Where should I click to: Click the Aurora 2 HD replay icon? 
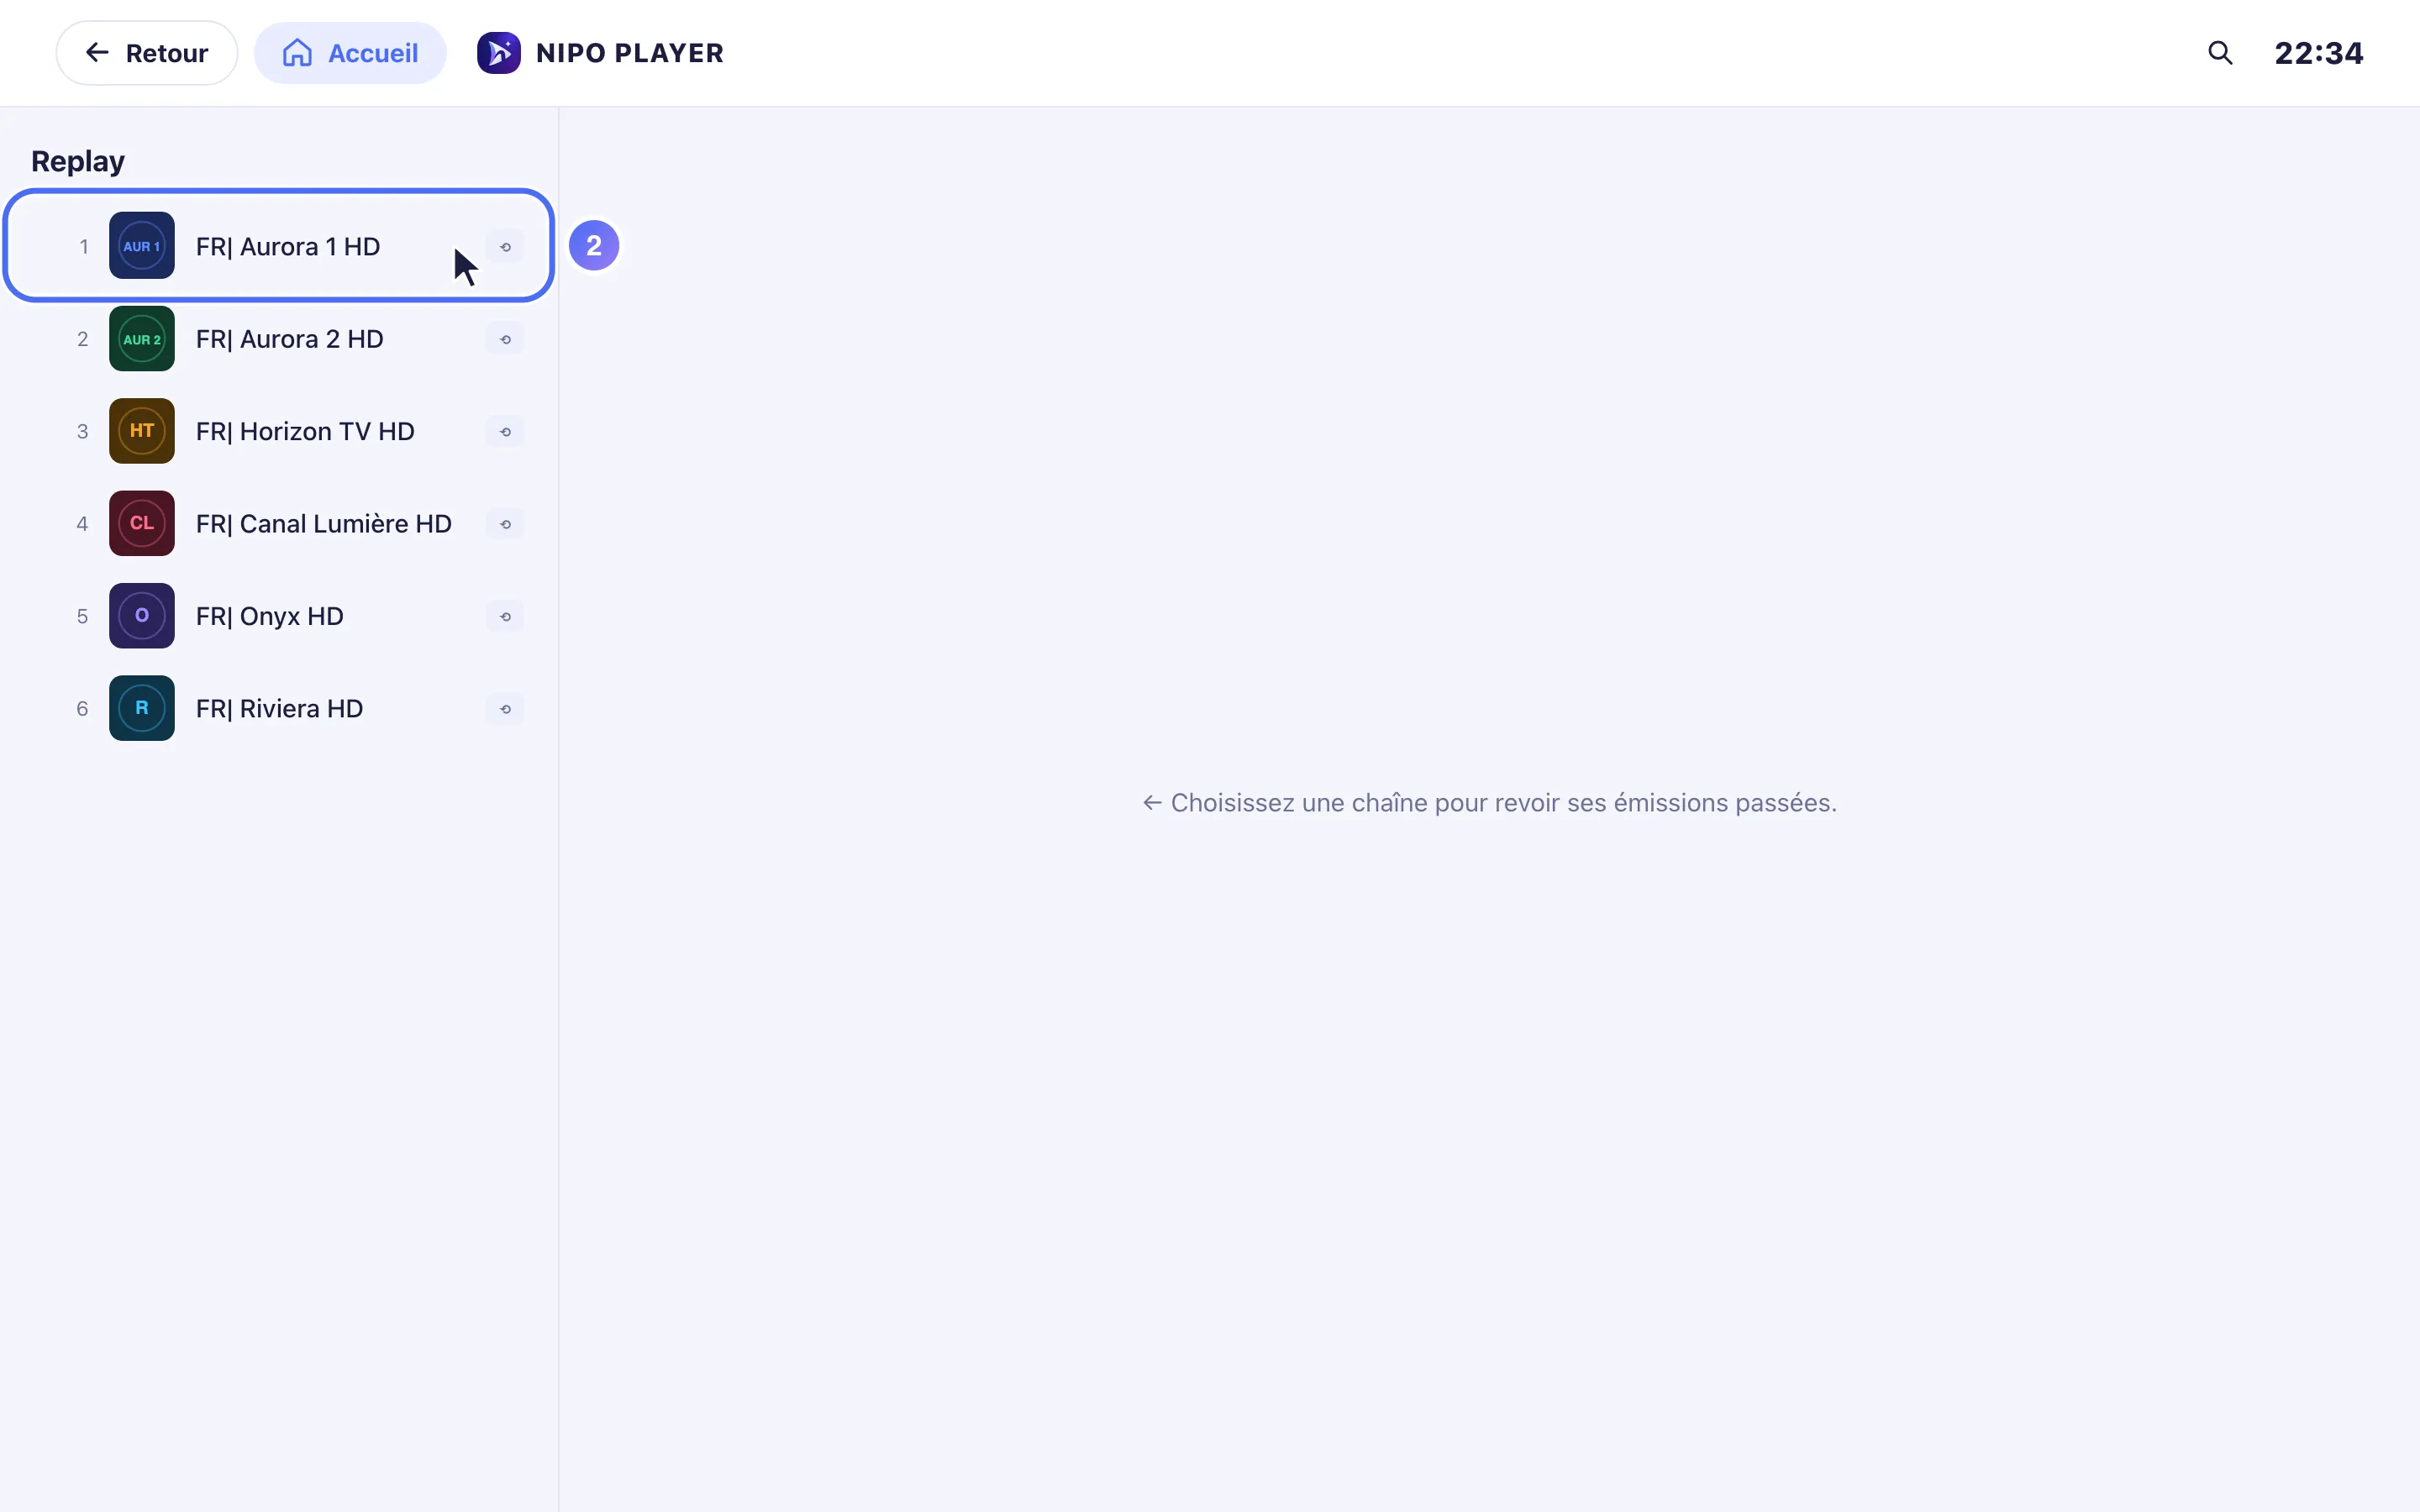tap(505, 339)
